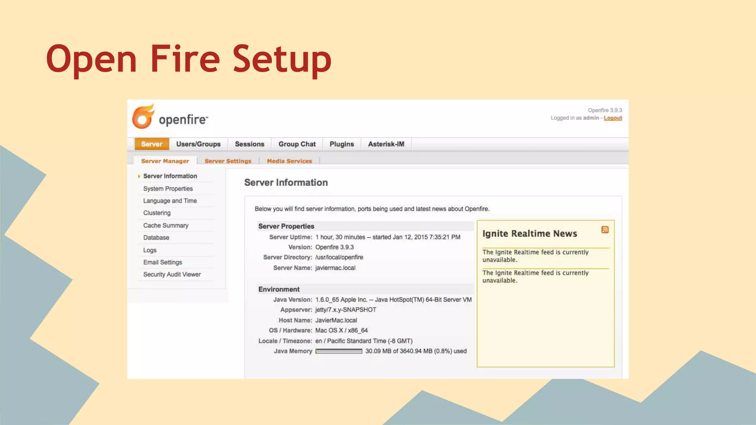Click the Openfire flame logo
The image size is (756, 425).
tap(143, 117)
